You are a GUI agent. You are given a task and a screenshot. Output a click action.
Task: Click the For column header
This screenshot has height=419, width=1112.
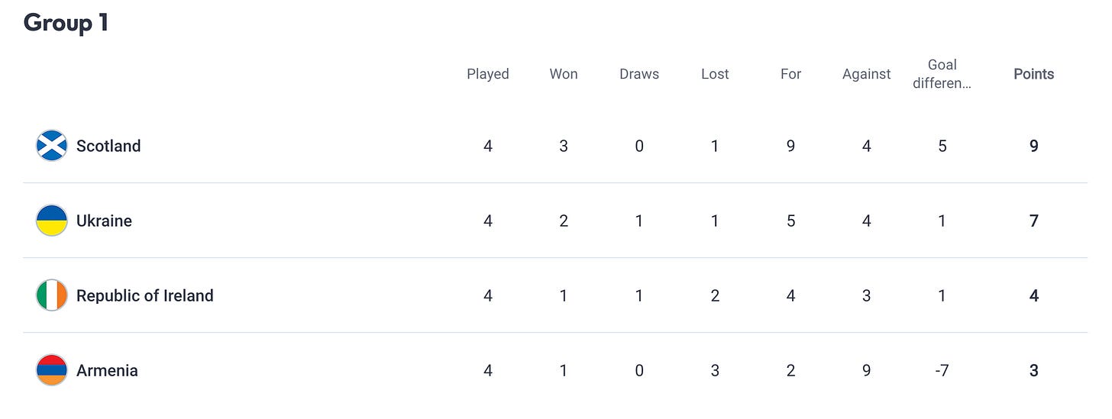(790, 74)
